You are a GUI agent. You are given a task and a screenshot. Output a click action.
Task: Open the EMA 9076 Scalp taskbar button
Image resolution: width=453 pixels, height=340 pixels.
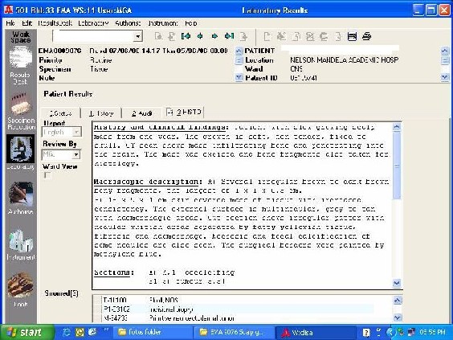[234, 332]
